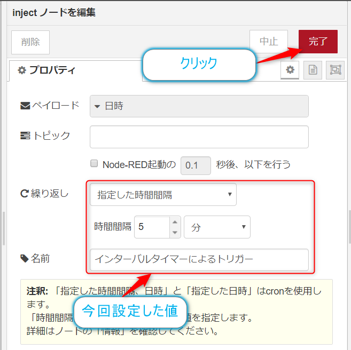Screen dimensions: 351x350
Task: Increase the 時間間隔 value with up arrow
Action: point(175,222)
